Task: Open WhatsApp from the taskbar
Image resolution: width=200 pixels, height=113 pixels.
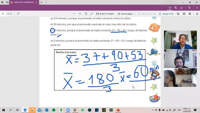Action: [x=82, y=110]
